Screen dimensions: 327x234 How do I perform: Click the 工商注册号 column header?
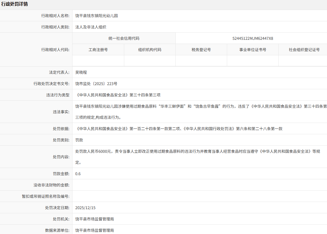coord(98,50)
